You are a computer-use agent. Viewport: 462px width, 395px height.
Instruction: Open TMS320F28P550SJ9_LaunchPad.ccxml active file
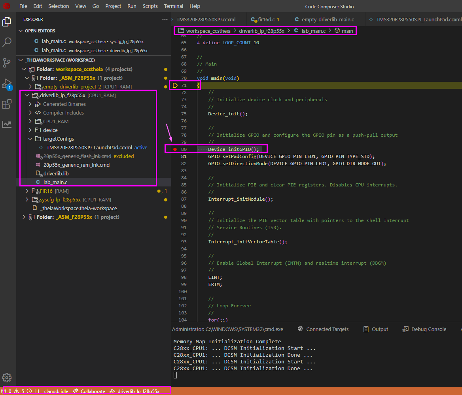pos(94,147)
